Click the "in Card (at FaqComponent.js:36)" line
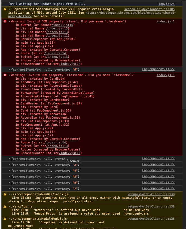 click(x=43, y=111)
